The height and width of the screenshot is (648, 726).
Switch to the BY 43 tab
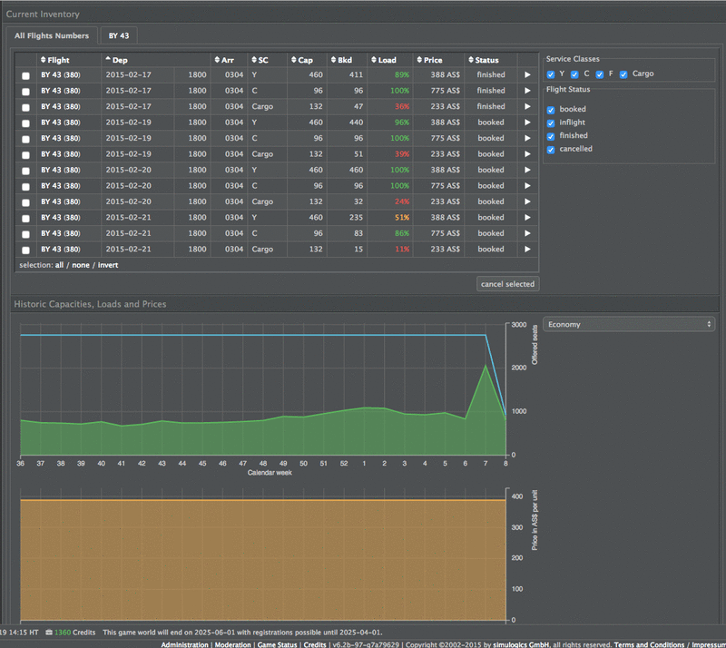(x=118, y=35)
